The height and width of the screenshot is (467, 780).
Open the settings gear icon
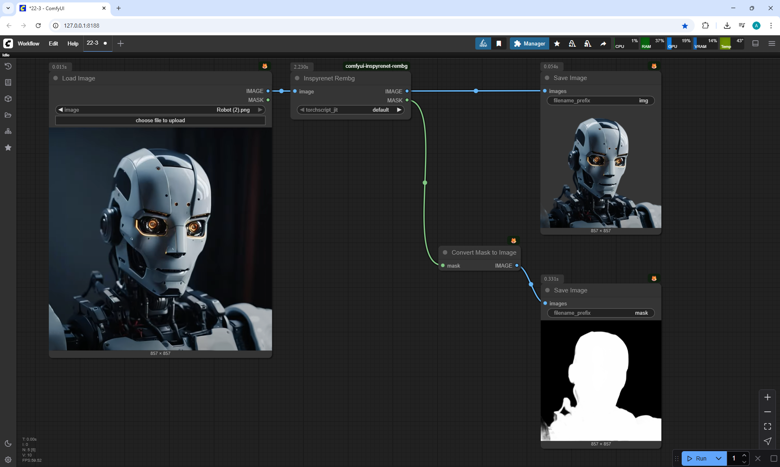tap(8, 460)
